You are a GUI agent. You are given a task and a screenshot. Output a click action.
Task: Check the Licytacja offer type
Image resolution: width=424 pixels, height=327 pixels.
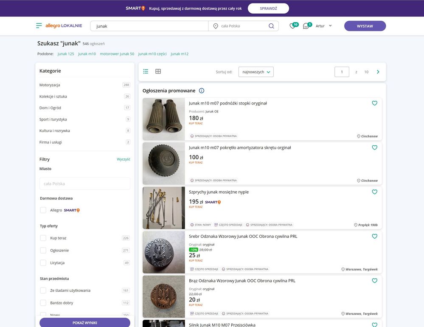coord(43,262)
